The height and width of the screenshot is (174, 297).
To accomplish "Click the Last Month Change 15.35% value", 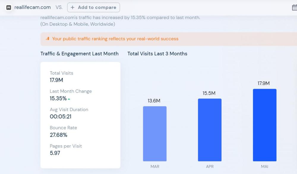I will click(x=58, y=98).
